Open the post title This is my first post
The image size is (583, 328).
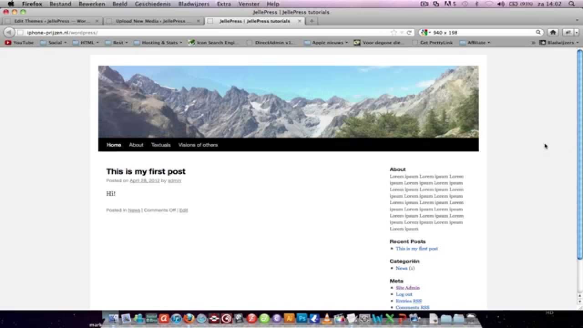[x=146, y=171]
